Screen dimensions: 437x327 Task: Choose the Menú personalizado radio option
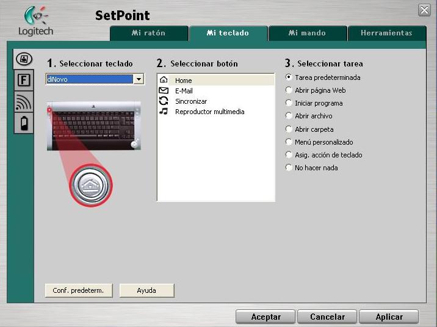click(x=289, y=142)
